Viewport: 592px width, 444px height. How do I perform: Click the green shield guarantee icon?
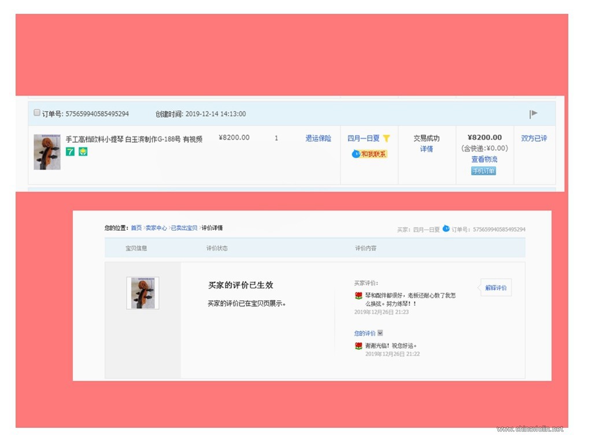tap(83, 151)
